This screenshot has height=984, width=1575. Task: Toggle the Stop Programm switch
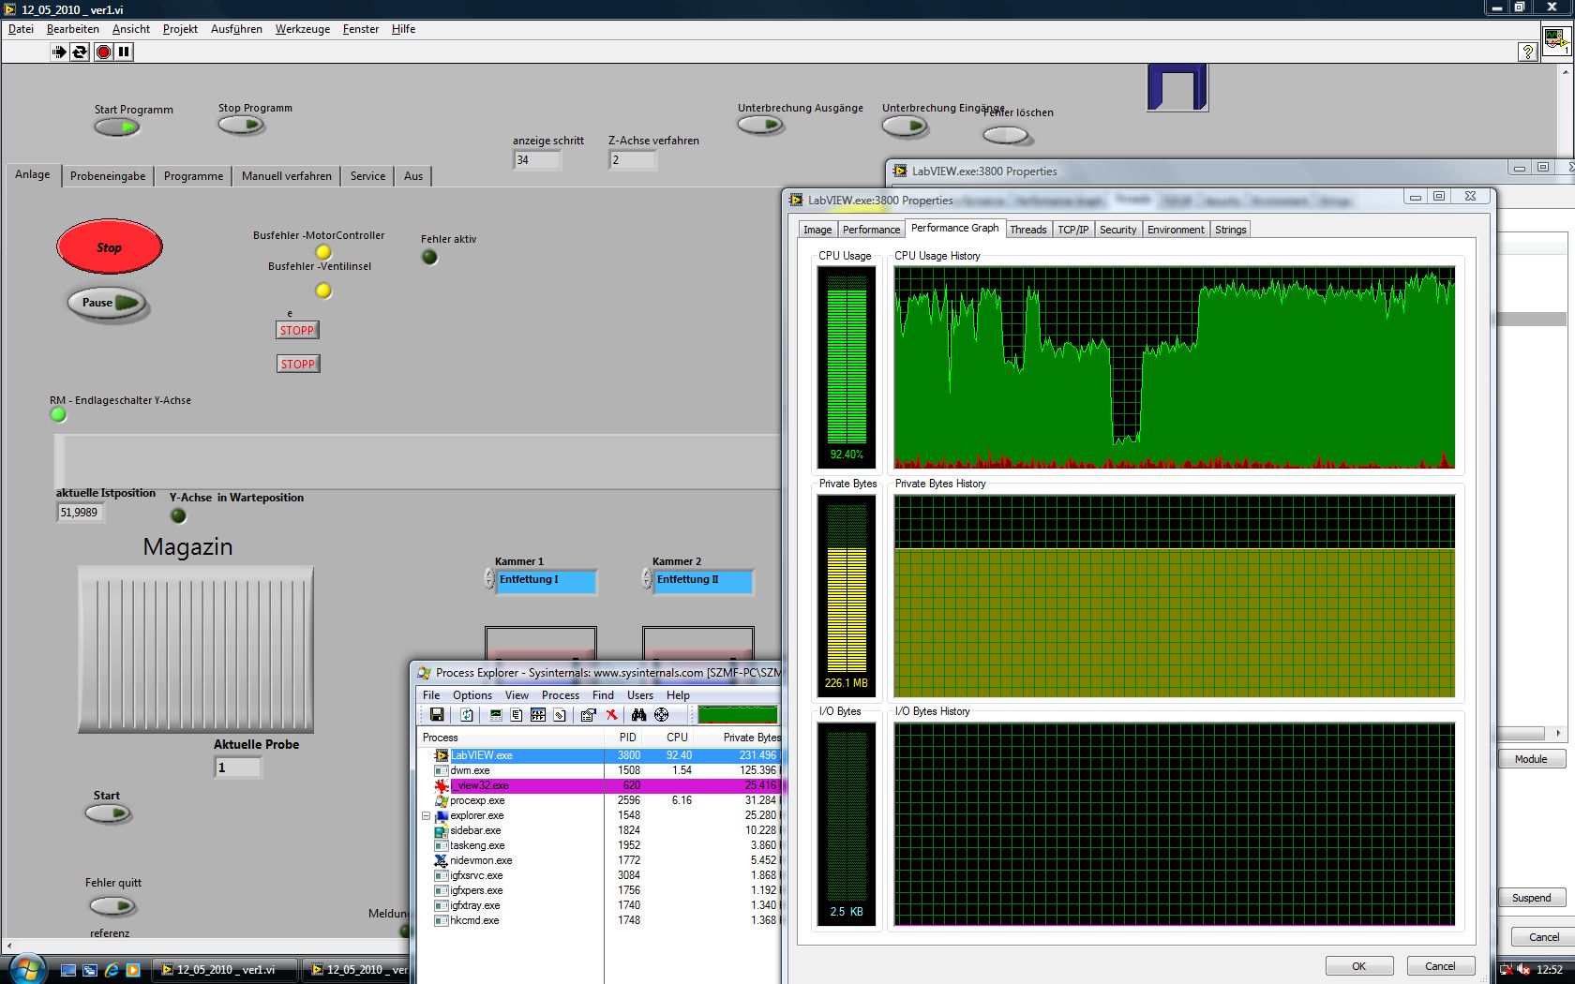[241, 125]
